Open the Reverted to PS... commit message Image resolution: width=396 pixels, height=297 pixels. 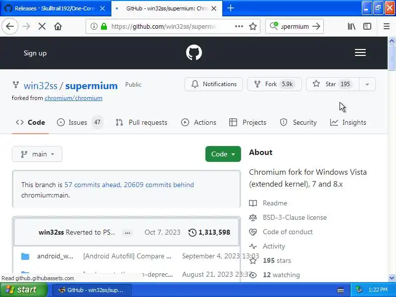click(x=91, y=232)
